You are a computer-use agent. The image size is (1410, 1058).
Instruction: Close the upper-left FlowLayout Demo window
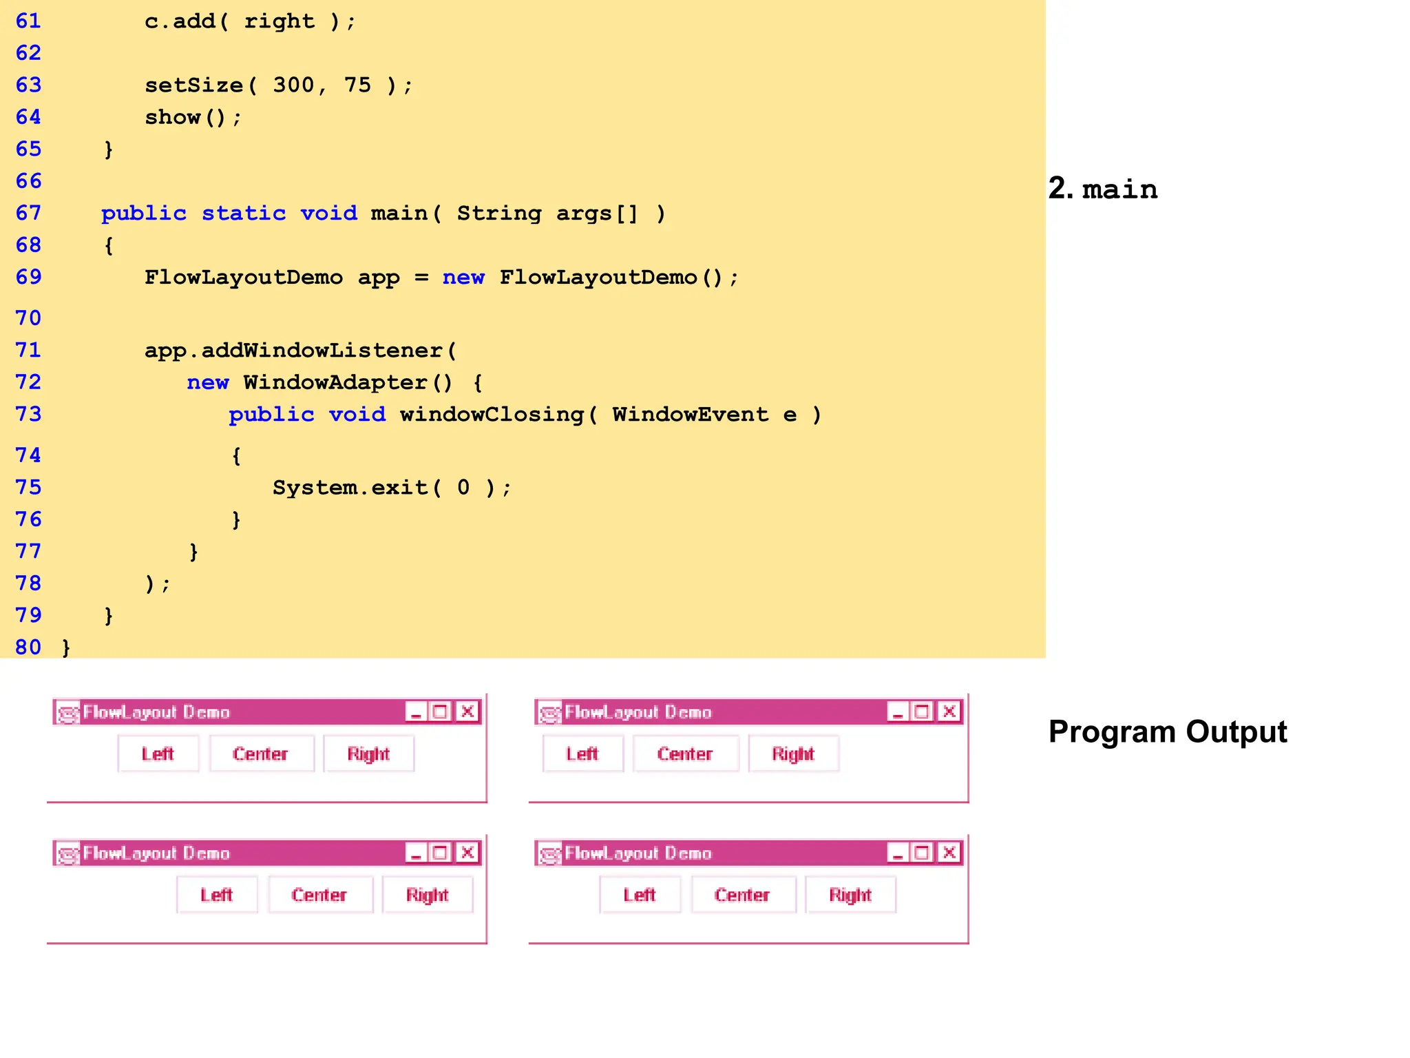[467, 712]
